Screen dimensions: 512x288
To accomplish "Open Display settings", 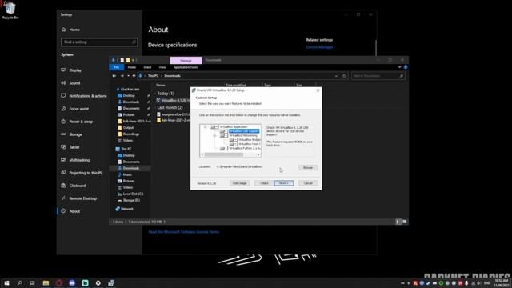I will [x=75, y=70].
